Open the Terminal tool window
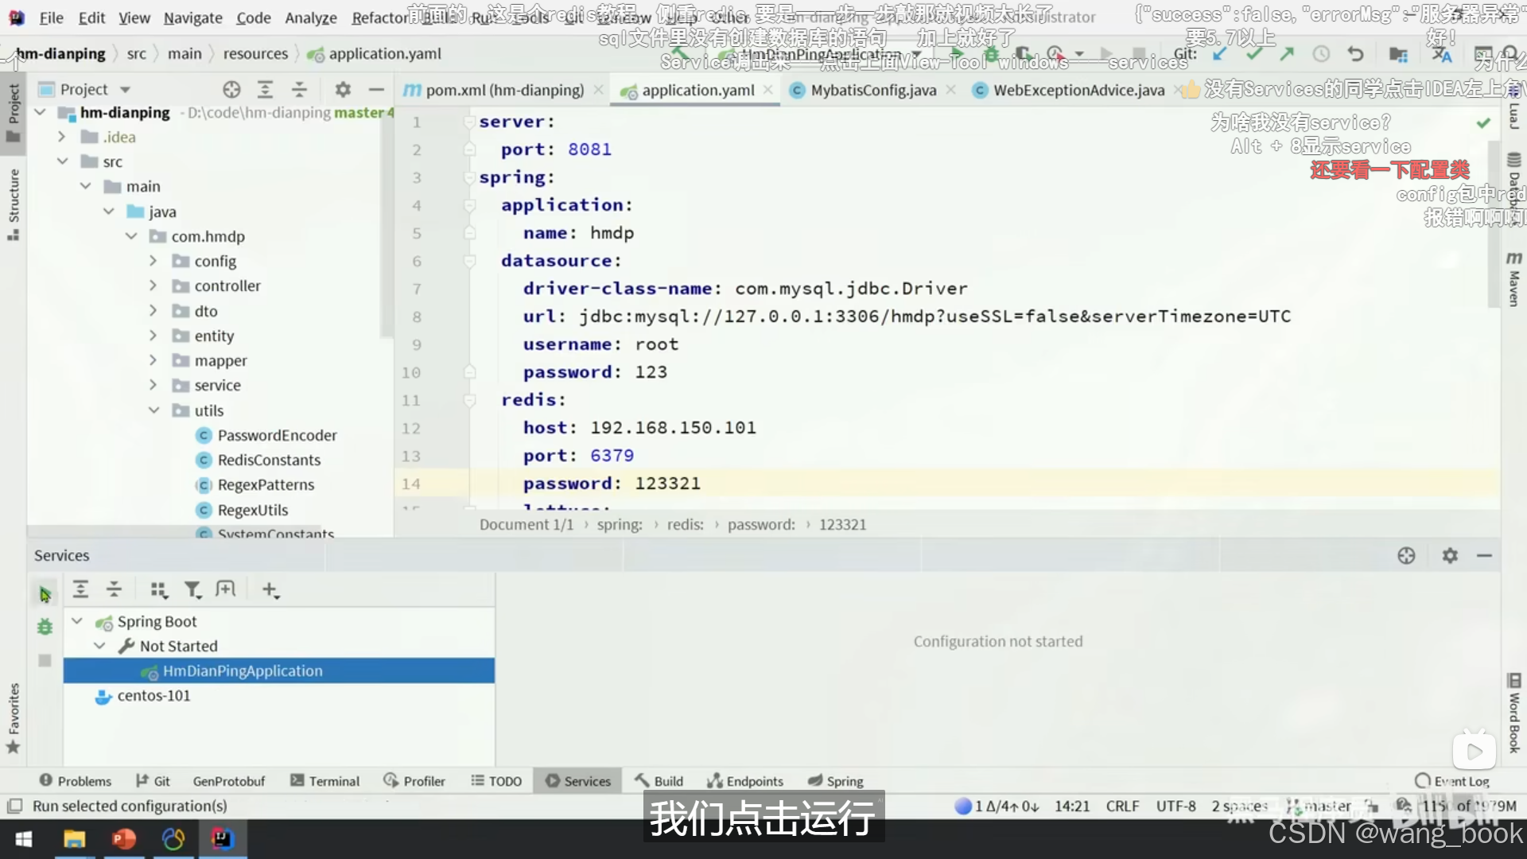 coord(325,781)
